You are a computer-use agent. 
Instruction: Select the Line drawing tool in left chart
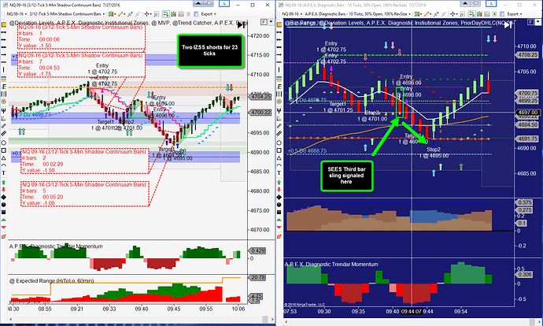pyautogui.click(x=4, y=31)
